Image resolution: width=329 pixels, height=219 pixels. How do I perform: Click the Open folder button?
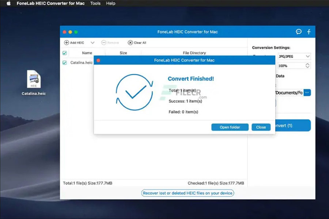tap(230, 127)
